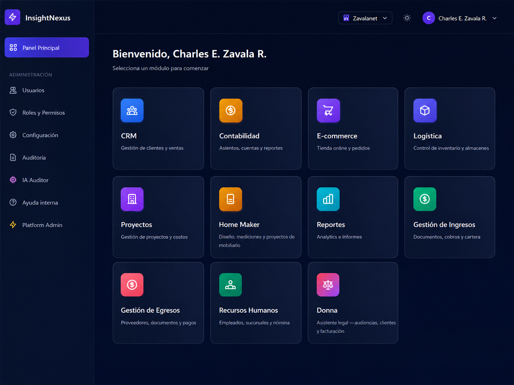Expand the Zavalanet company dropdown
This screenshot has height=385, width=514.
click(365, 18)
